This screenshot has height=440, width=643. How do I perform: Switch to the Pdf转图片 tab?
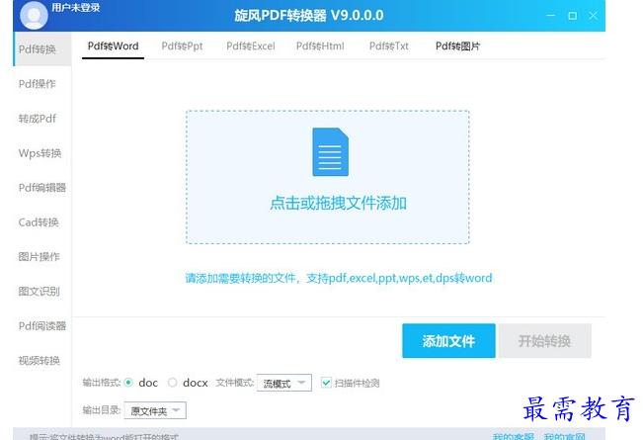457,45
